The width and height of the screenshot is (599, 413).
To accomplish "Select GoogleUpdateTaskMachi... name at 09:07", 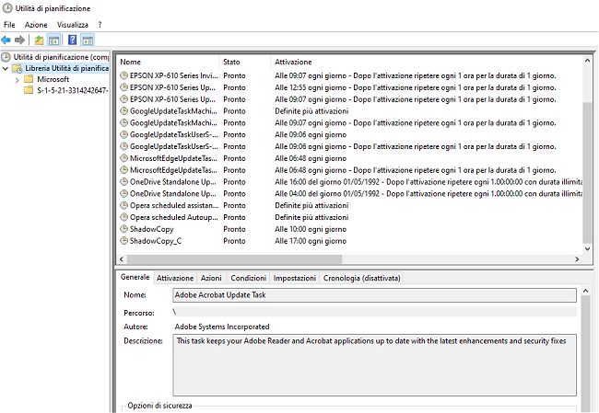I will pos(173,122).
